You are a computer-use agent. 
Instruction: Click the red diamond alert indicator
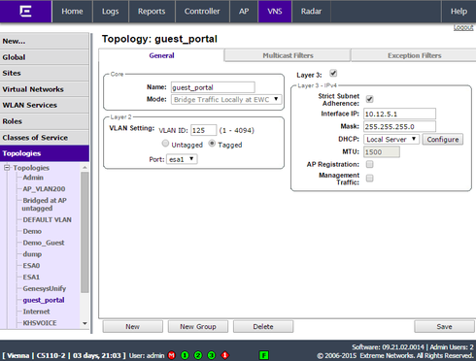click(225, 355)
